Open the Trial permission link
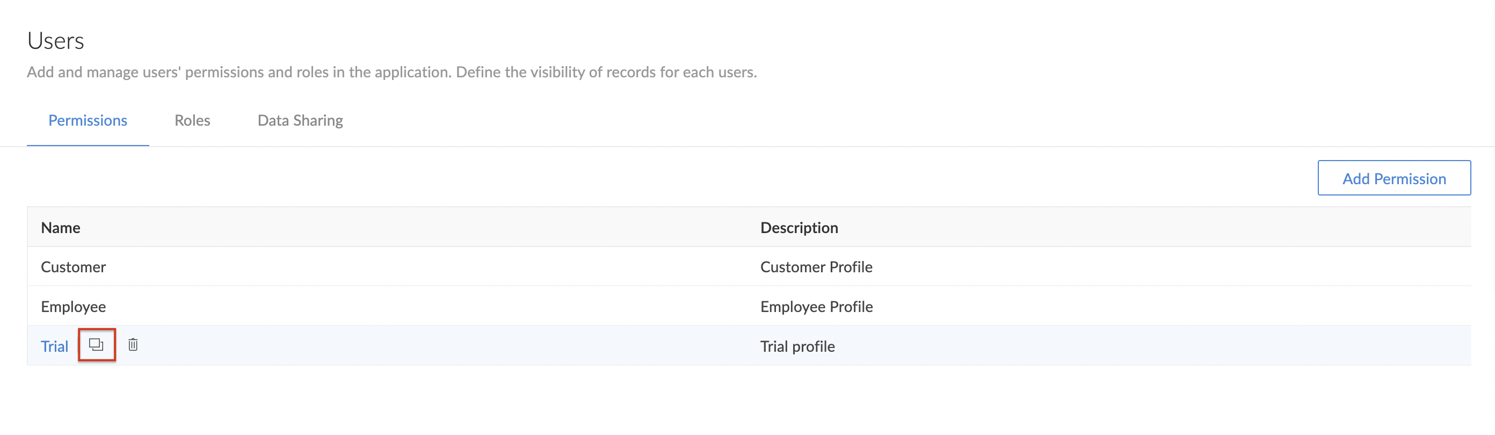Viewport: 1495px width, 435px height. coord(55,346)
